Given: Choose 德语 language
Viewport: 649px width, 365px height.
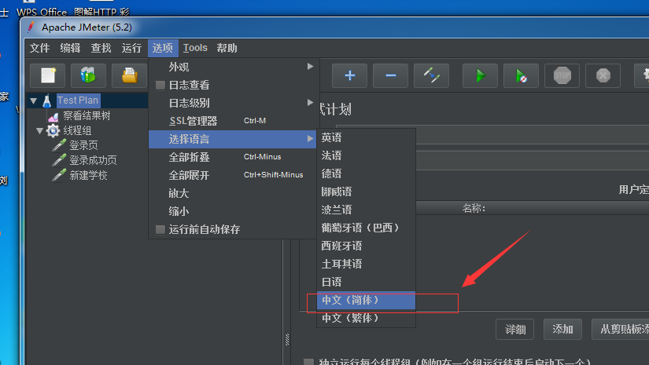Looking at the screenshot, I should [x=366, y=173].
